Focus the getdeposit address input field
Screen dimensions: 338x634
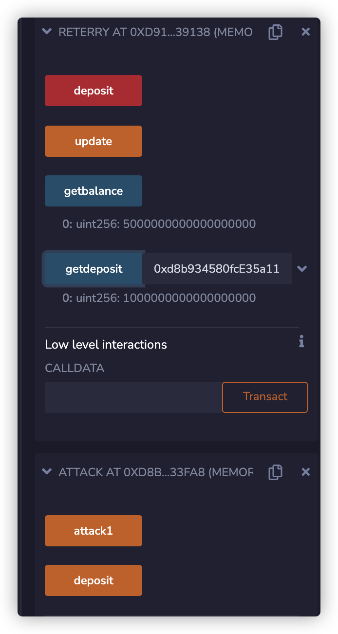point(217,269)
